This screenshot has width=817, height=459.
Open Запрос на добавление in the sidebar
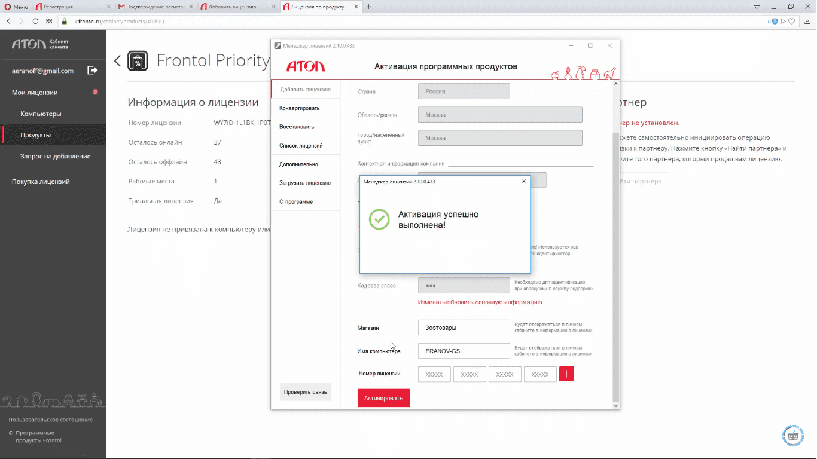(x=56, y=156)
